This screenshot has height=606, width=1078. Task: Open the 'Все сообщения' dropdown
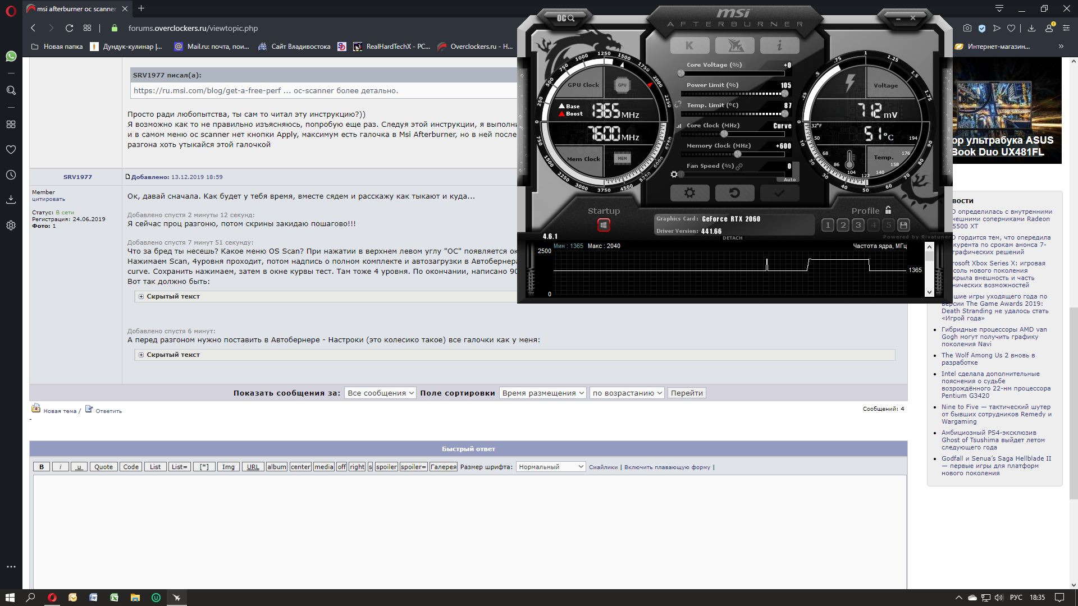[x=380, y=393]
